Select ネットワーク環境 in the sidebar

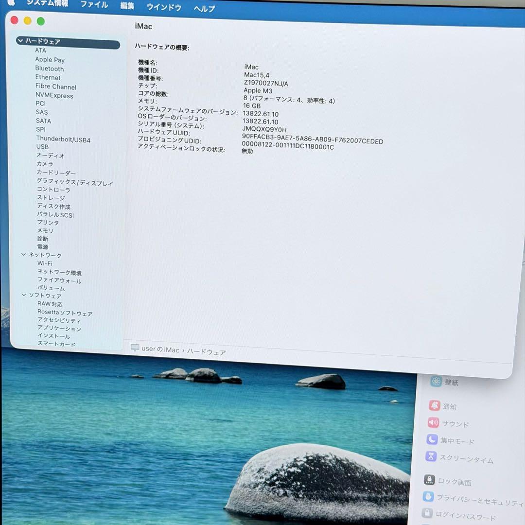59,272
